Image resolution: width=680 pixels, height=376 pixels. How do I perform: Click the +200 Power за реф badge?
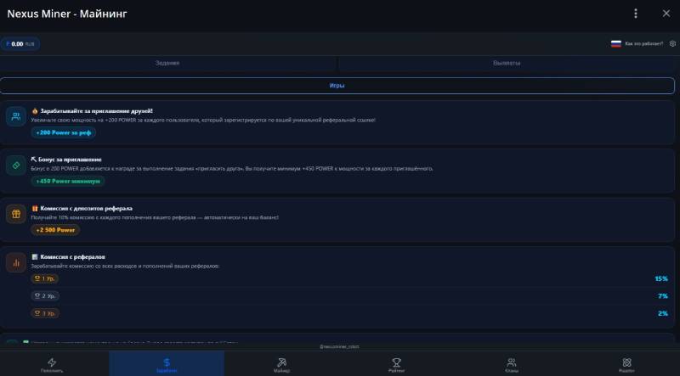pos(63,132)
